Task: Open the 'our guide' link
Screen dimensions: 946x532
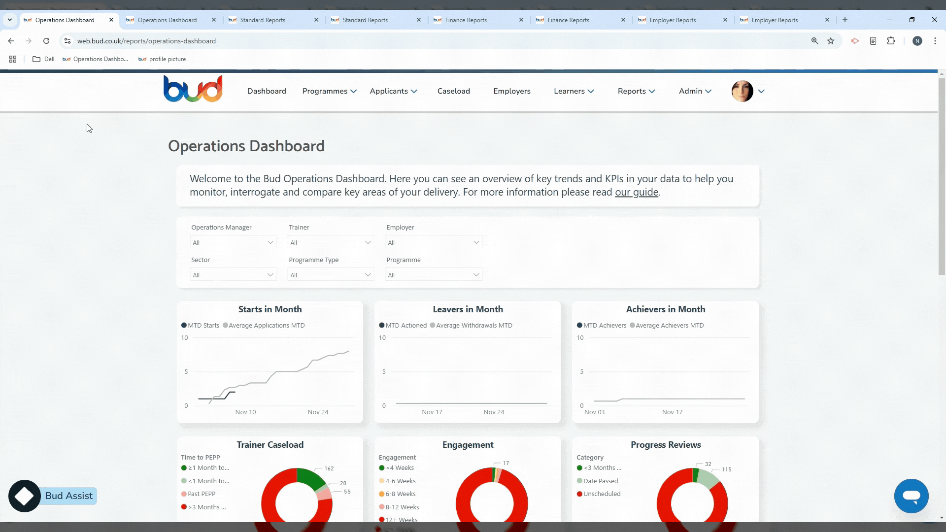Action: (637, 192)
